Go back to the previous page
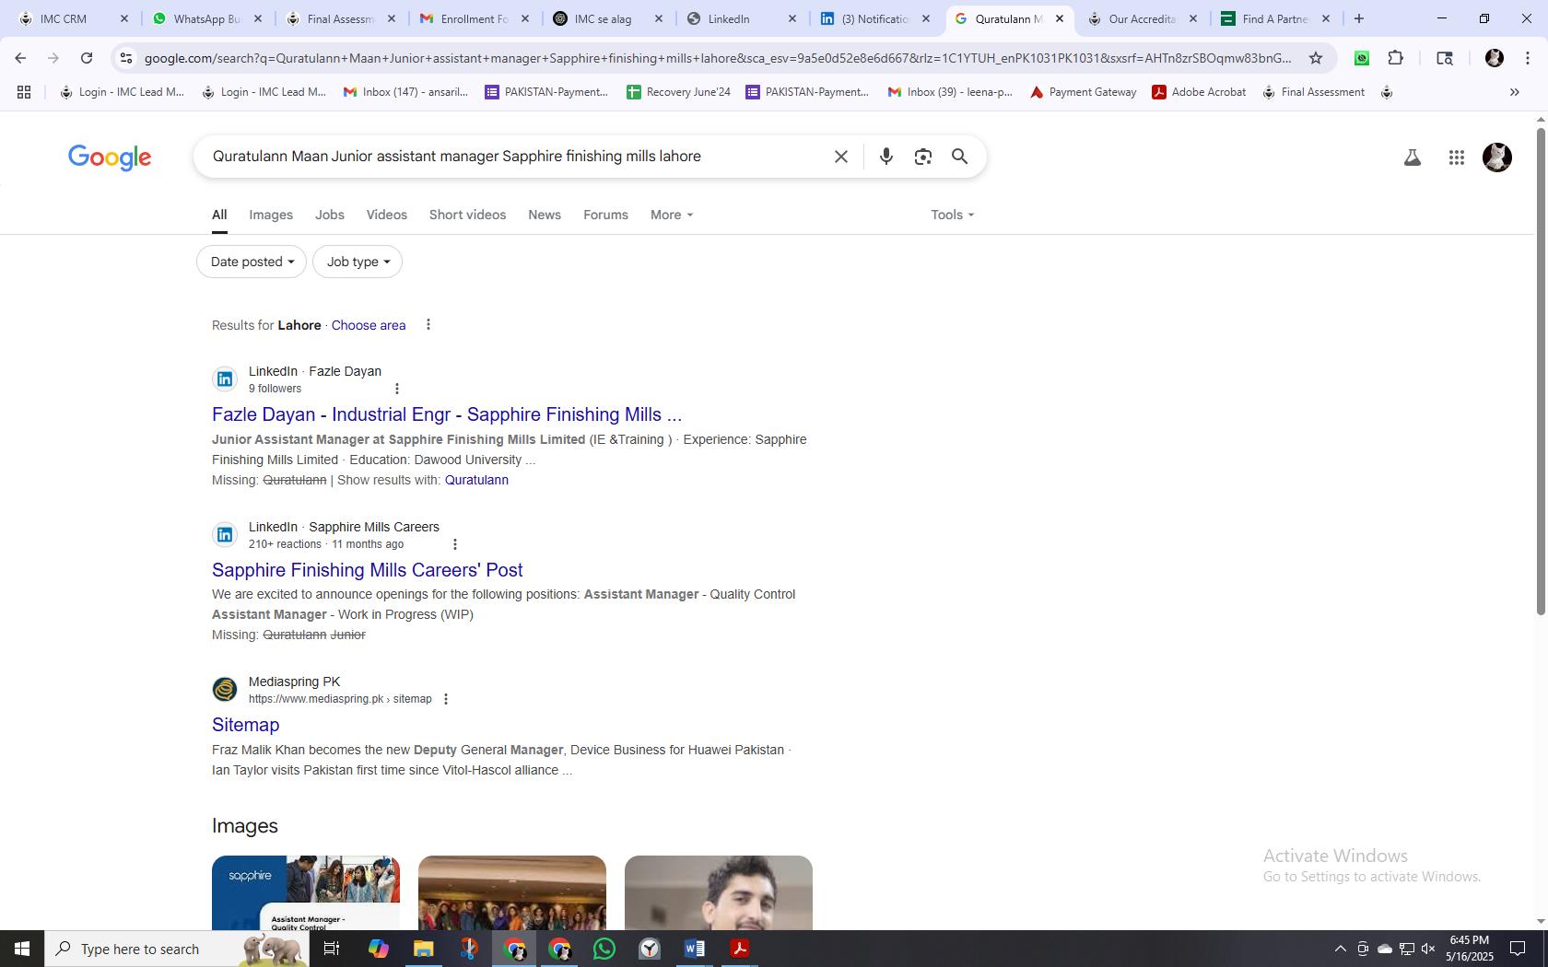This screenshot has width=1548, height=967. [20, 58]
